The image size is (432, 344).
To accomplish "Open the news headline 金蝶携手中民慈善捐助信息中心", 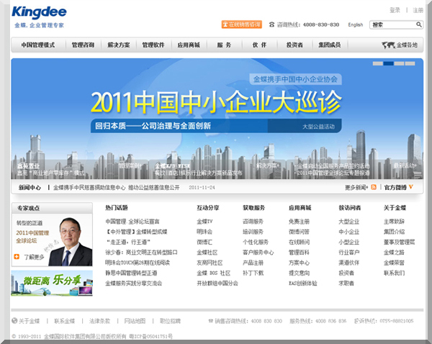I will coord(116,188).
